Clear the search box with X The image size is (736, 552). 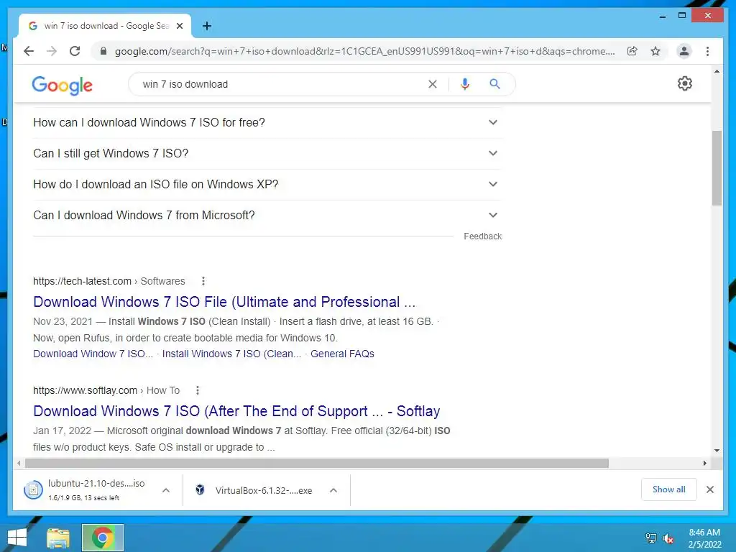tap(432, 84)
